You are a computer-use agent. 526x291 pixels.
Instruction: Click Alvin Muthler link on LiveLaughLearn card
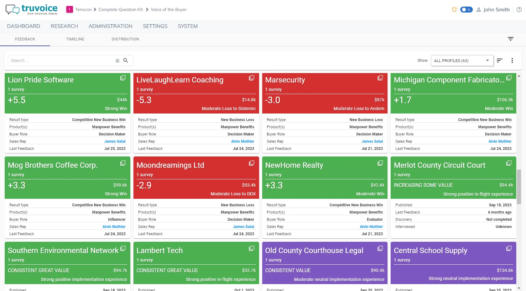242,141
